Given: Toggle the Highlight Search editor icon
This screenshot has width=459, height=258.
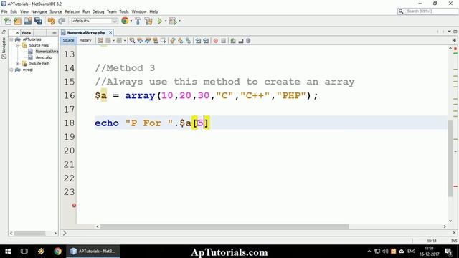Looking at the screenshot, I should (x=156, y=41).
